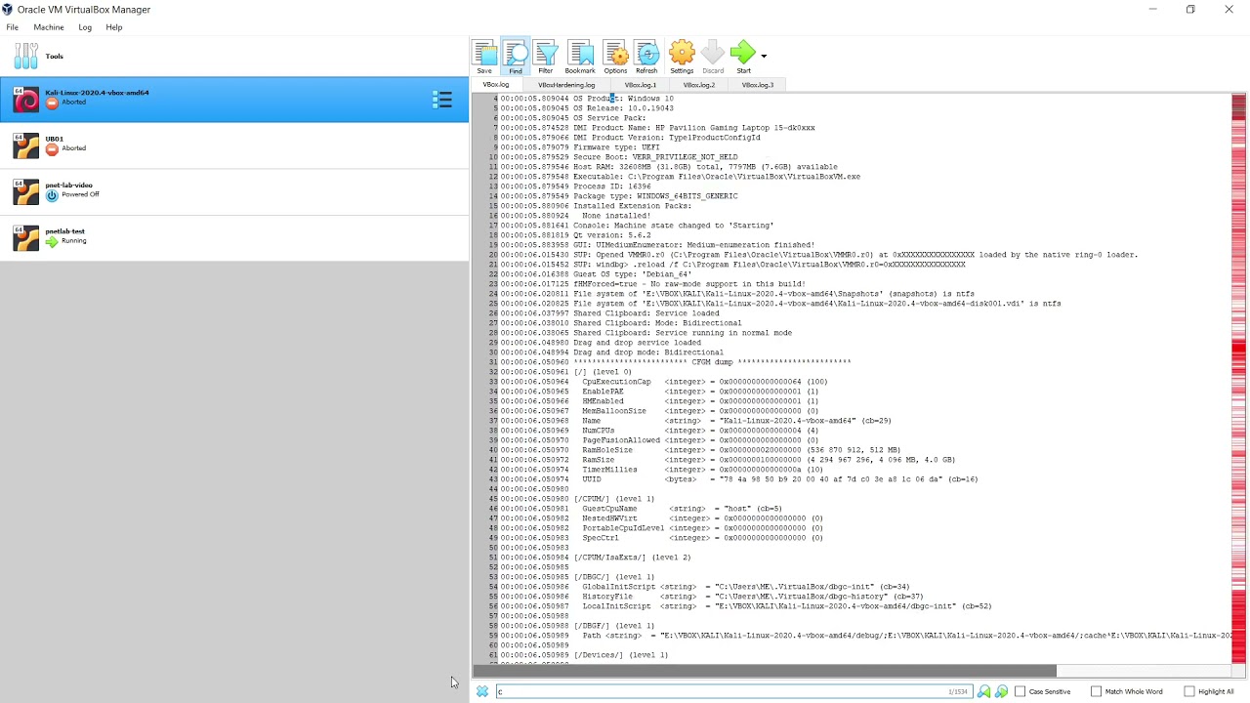Click log line 'Guest OS type: Debian_64'
Screen dimensions: 1250x703
pos(633,274)
